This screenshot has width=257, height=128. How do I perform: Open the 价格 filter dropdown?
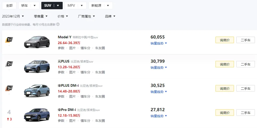click(63, 16)
